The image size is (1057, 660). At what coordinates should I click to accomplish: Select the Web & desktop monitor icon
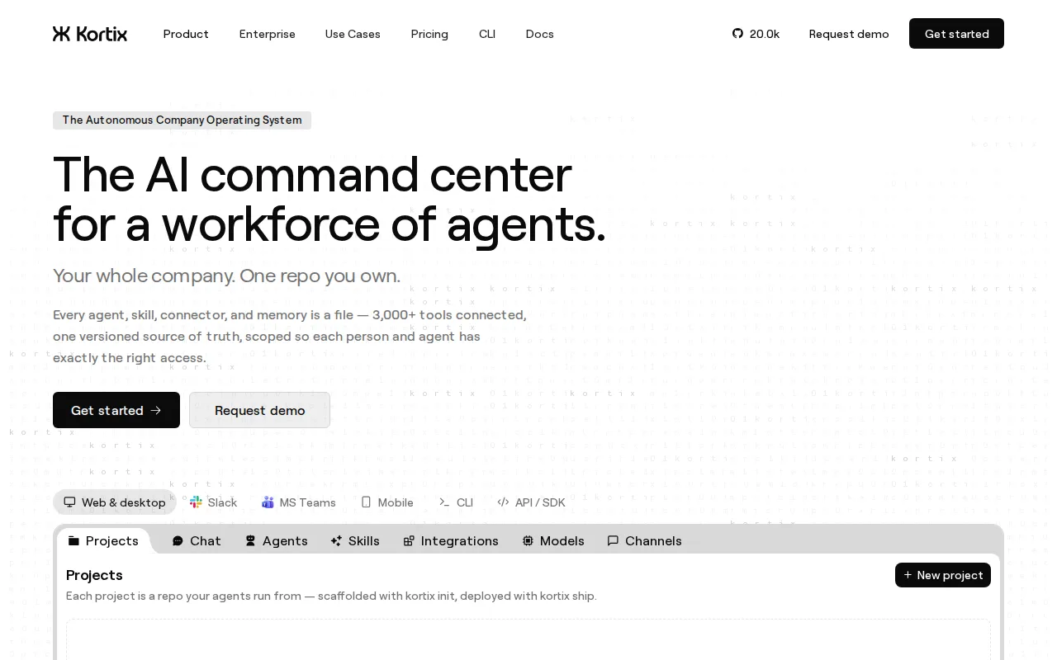[70, 502]
